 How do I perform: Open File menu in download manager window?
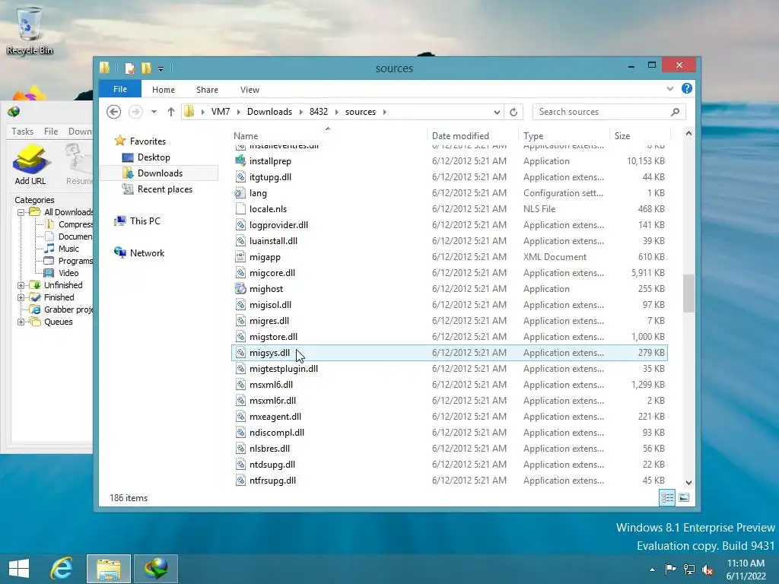[51, 131]
